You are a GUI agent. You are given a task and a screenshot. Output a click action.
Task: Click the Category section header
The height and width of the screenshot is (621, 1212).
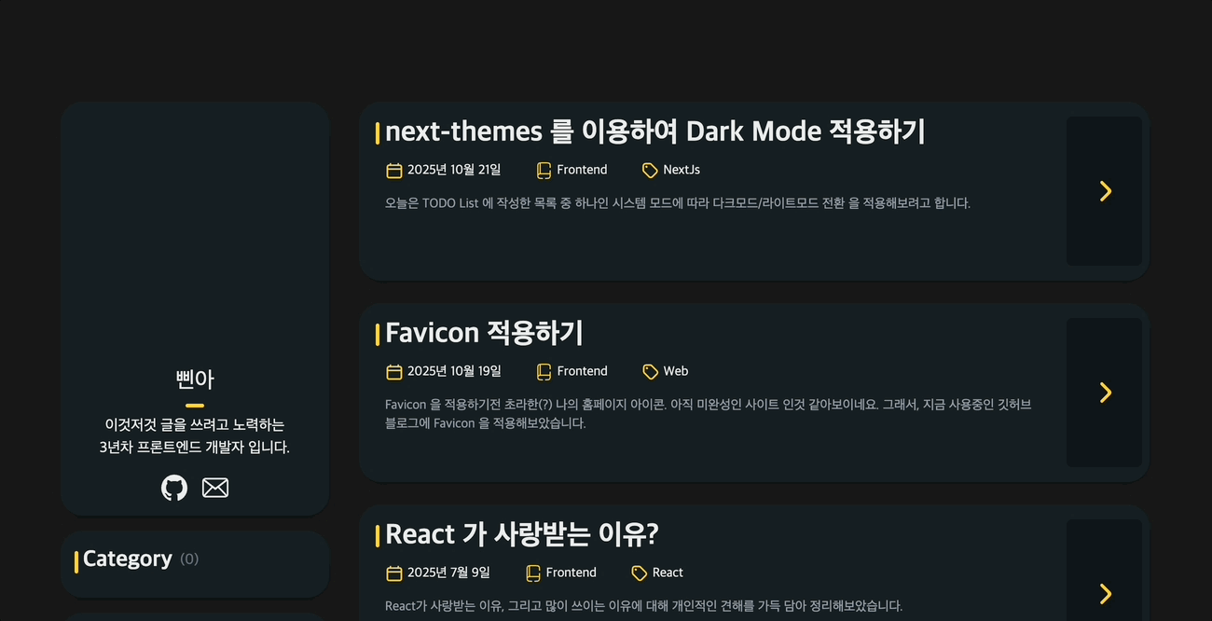(128, 559)
